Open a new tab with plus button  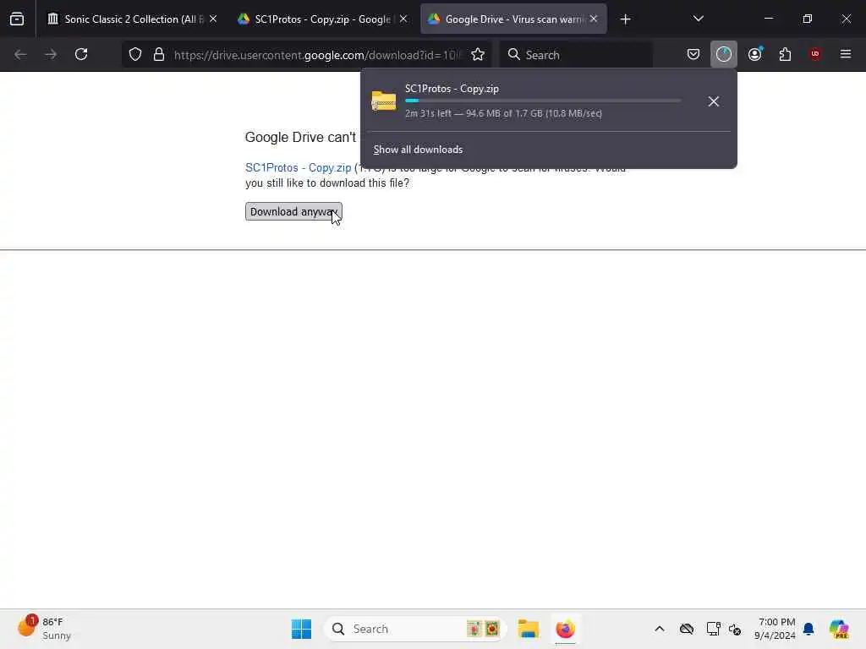tap(625, 19)
